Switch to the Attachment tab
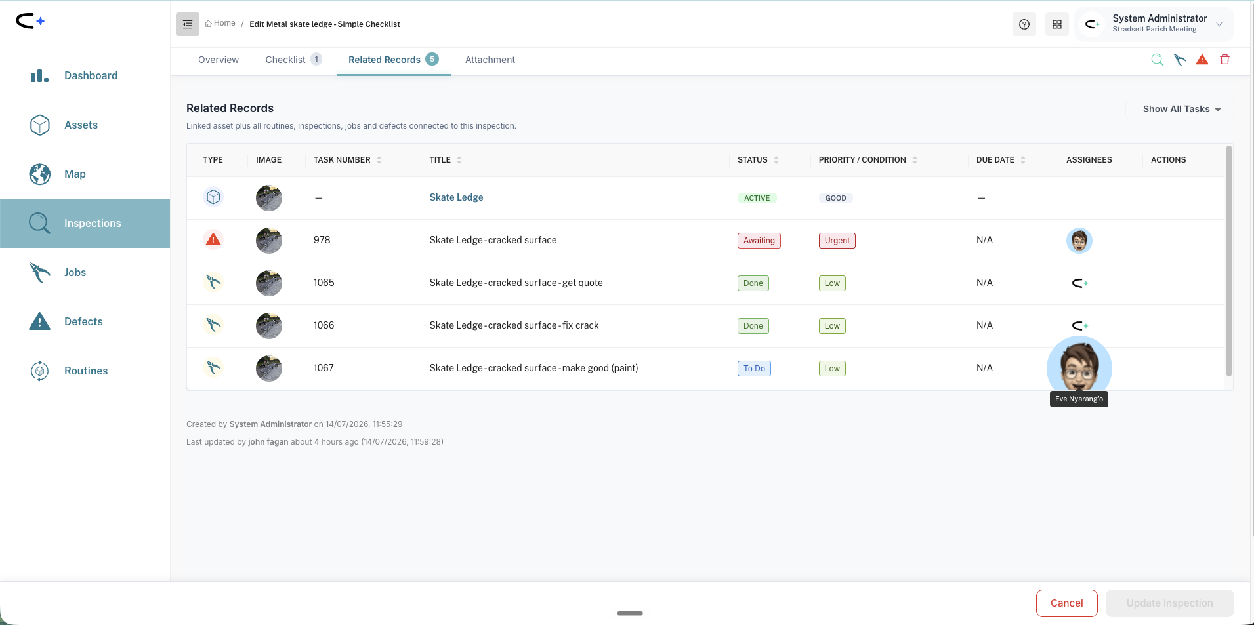Viewport: 1254px width, 625px height. tap(490, 60)
